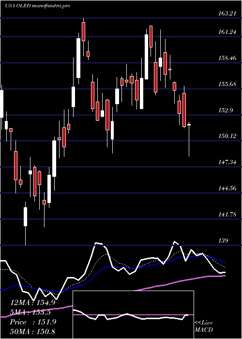
Task: Click the last candlestick near 151.9
Action: (189, 139)
